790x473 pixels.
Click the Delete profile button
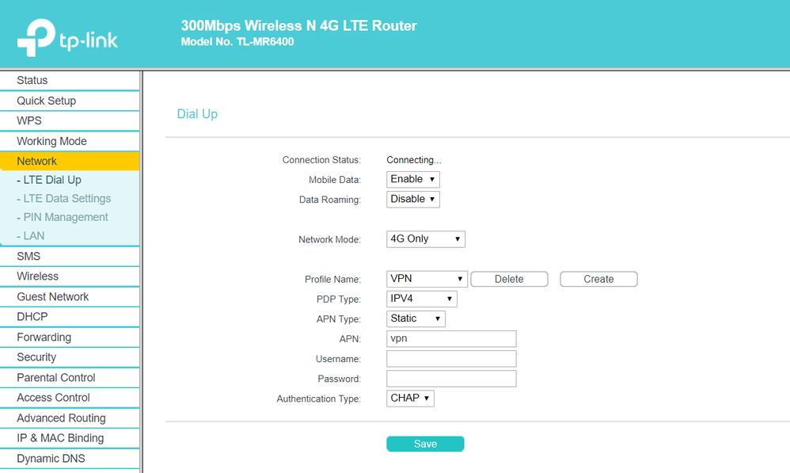click(x=509, y=279)
